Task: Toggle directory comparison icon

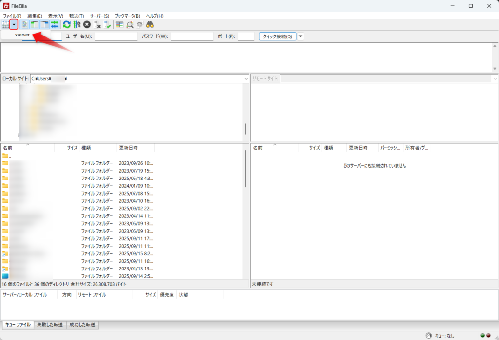Action: pos(130,24)
